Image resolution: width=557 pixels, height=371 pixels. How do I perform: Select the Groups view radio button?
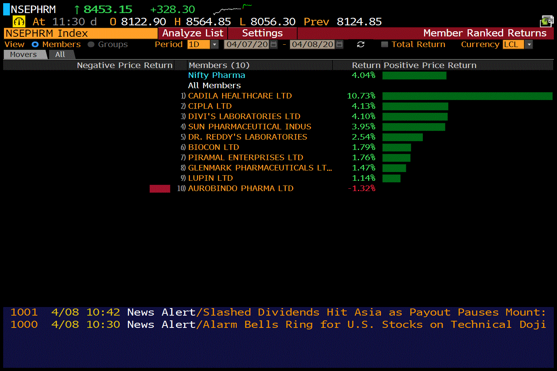click(x=91, y=45)
